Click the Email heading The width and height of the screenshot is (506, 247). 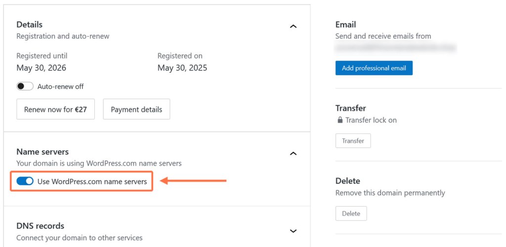tap(345, 25)
